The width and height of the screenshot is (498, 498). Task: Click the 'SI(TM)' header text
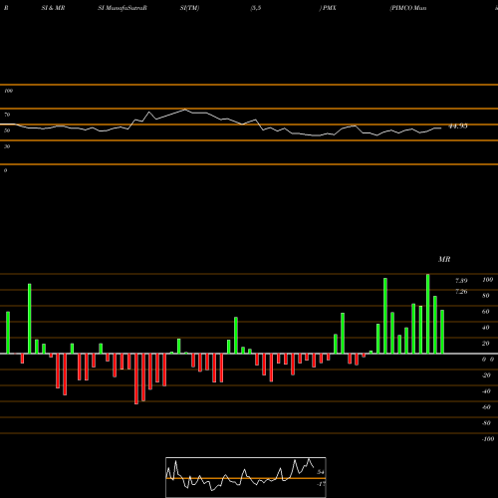(189, 8)
